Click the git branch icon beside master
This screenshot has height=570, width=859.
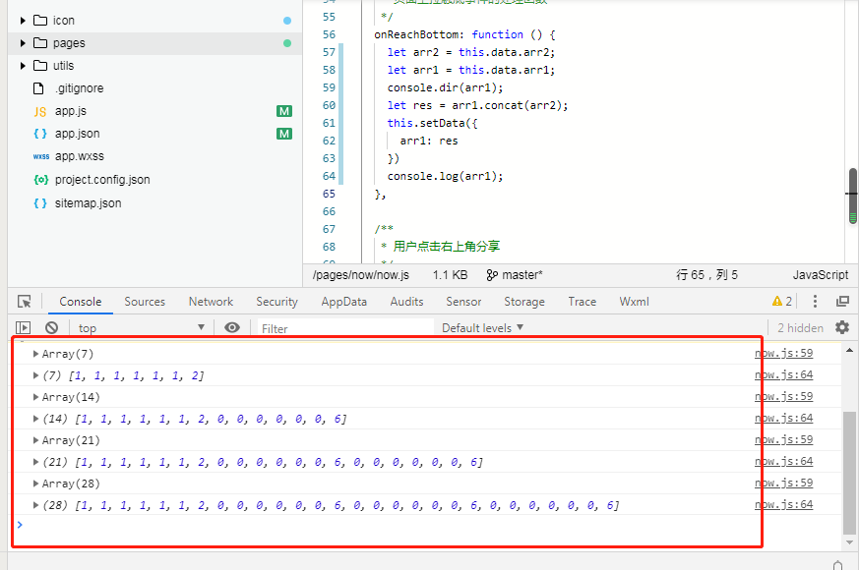tap(492, 275)
